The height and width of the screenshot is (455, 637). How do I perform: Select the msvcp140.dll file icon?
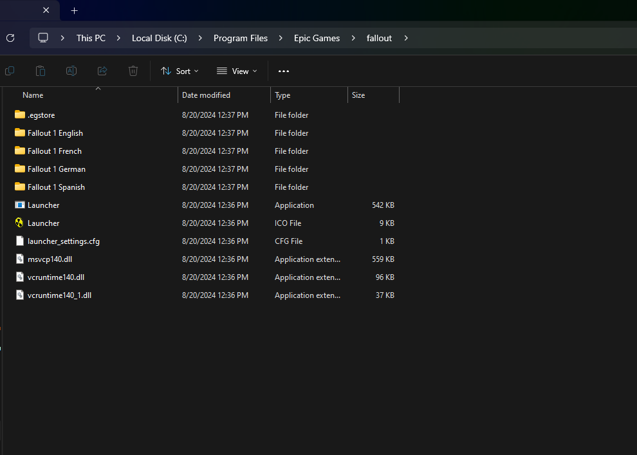point(20,259)
